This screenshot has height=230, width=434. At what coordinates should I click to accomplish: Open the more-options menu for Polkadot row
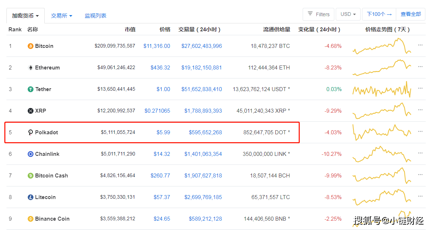[420, 132]
